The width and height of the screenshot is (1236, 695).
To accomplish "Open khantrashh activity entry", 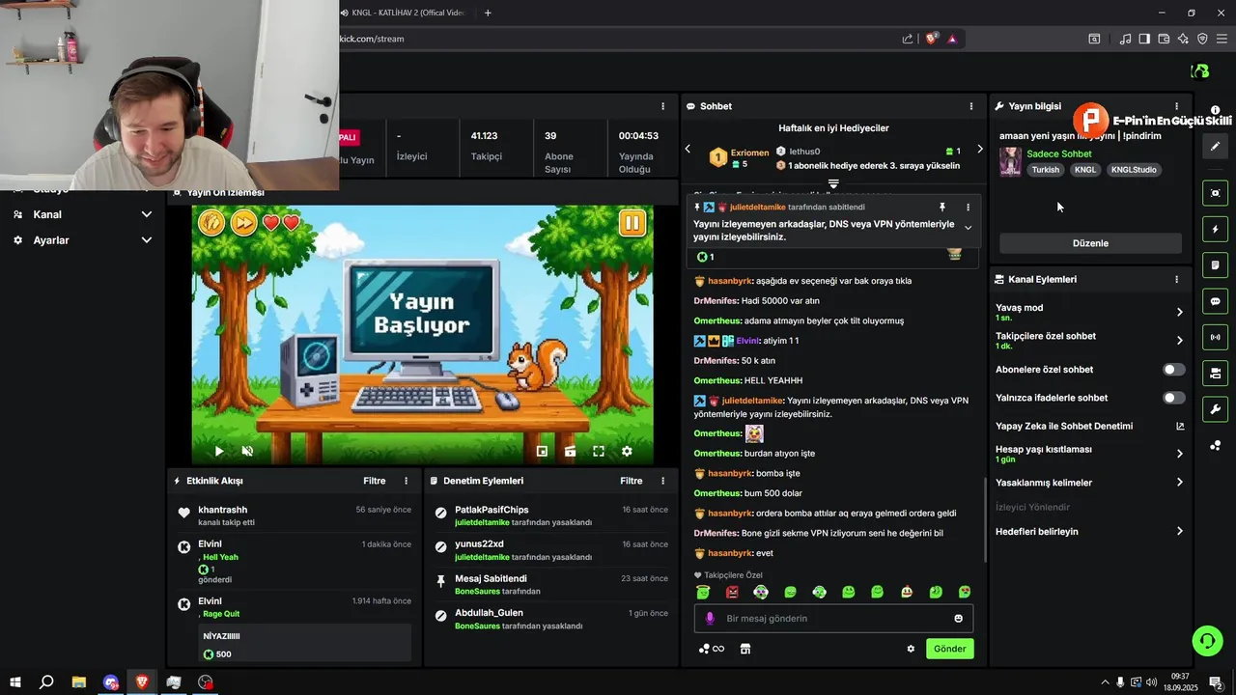I will (295, 515).
